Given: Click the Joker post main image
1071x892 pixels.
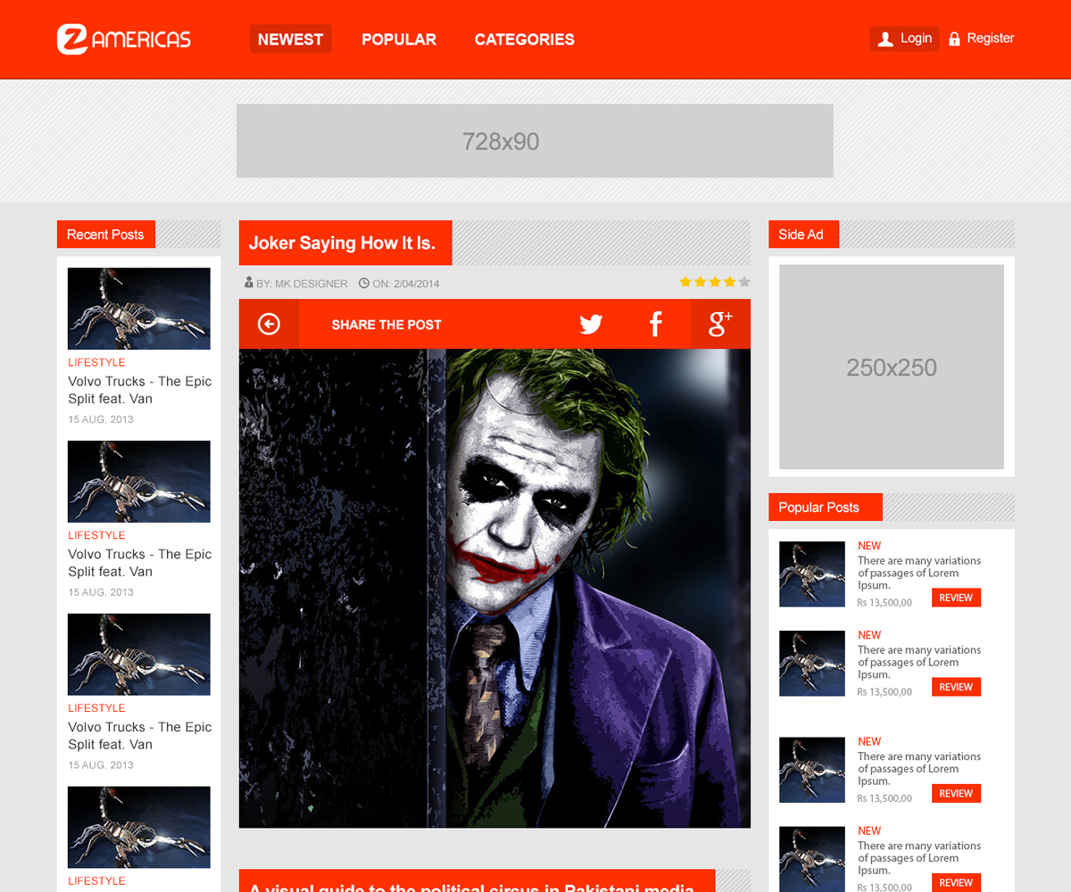Looking at the screenshot, I should (x=494, y=589).
